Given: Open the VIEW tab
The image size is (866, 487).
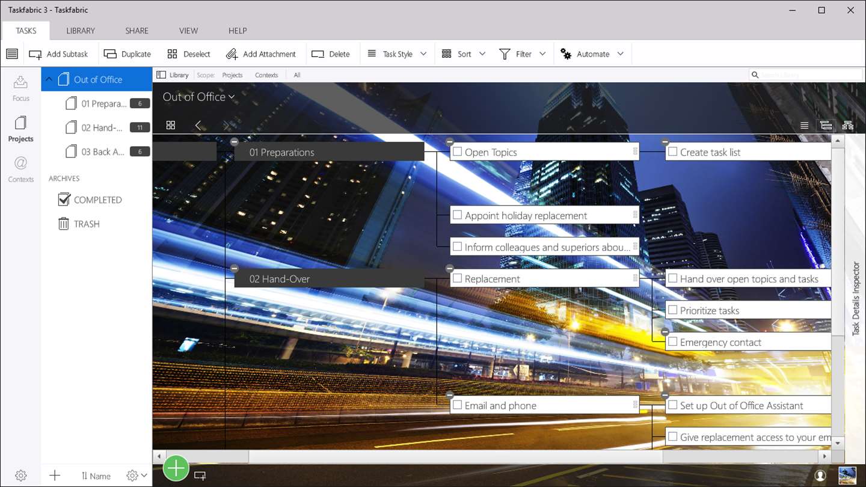Looking at the screenshot, I should click(188, 31).
